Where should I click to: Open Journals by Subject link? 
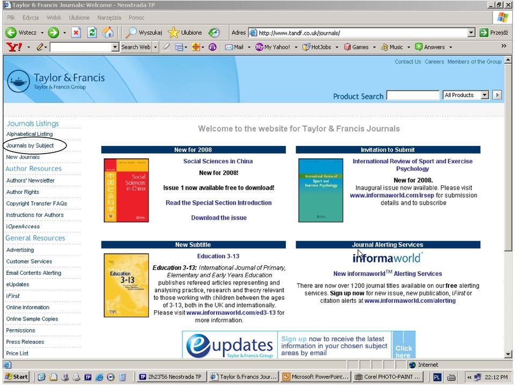tap(30, 146)
